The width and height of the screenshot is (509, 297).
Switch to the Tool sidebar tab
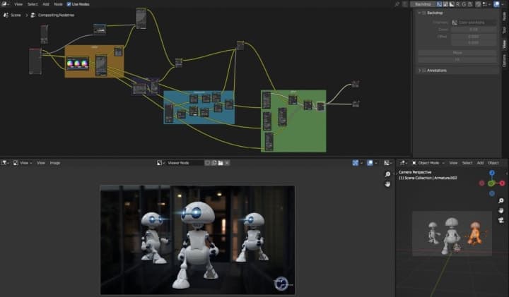click(x=504, y=30)
